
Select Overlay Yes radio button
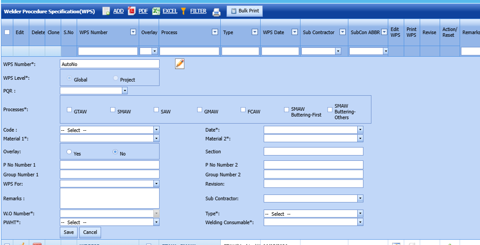coord(69,152)
